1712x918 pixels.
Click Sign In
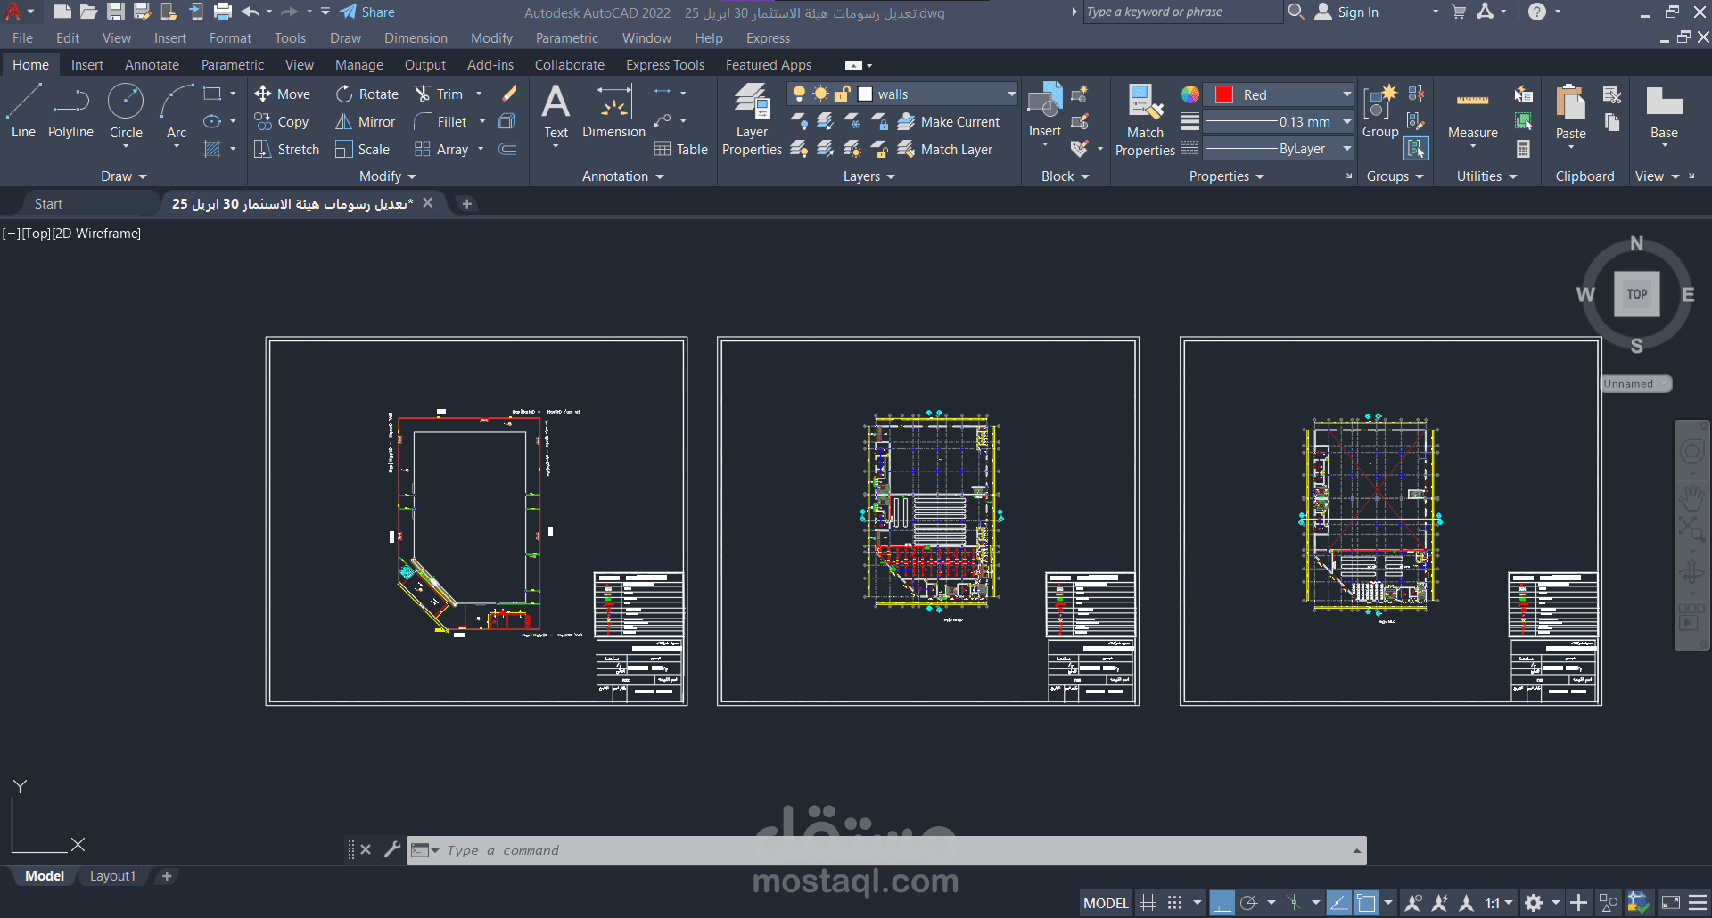[x=1347, y=12]
